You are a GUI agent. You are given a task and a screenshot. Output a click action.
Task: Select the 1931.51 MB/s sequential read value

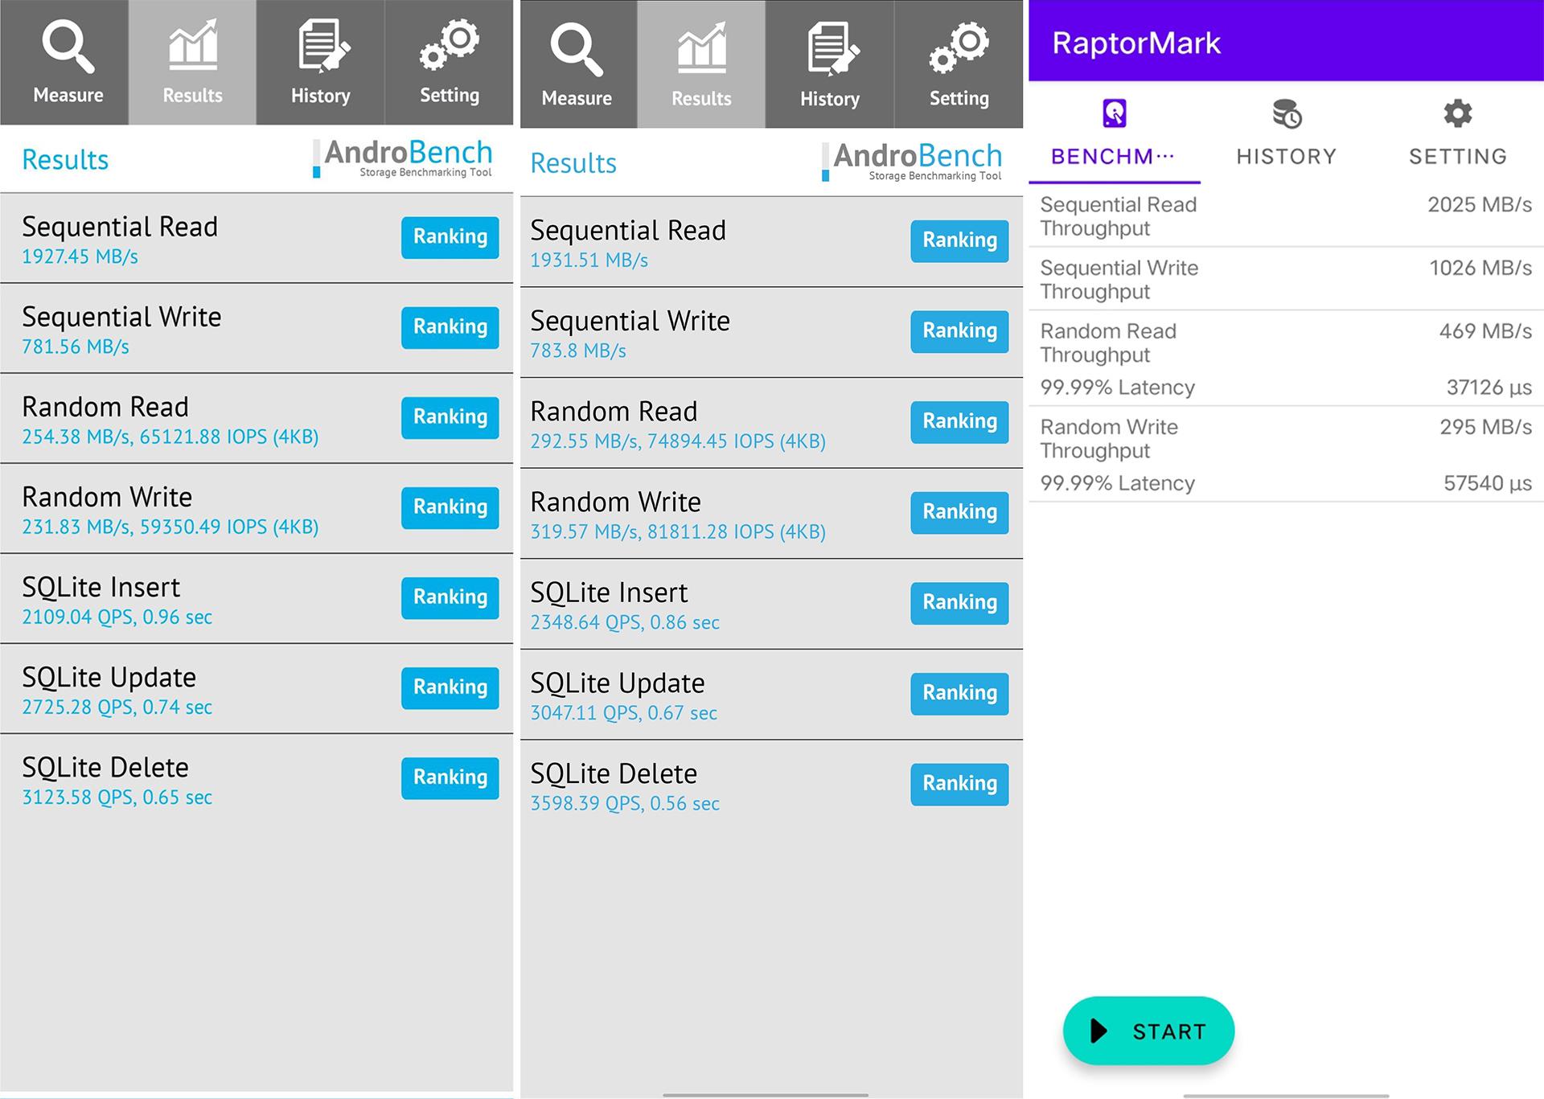[589, 260]
